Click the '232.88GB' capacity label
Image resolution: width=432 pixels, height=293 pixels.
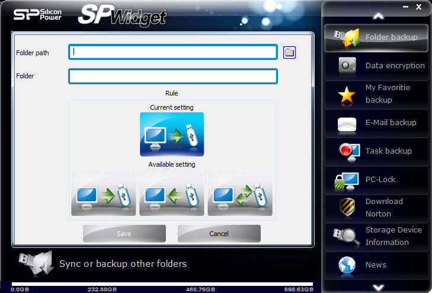(102, 289)
